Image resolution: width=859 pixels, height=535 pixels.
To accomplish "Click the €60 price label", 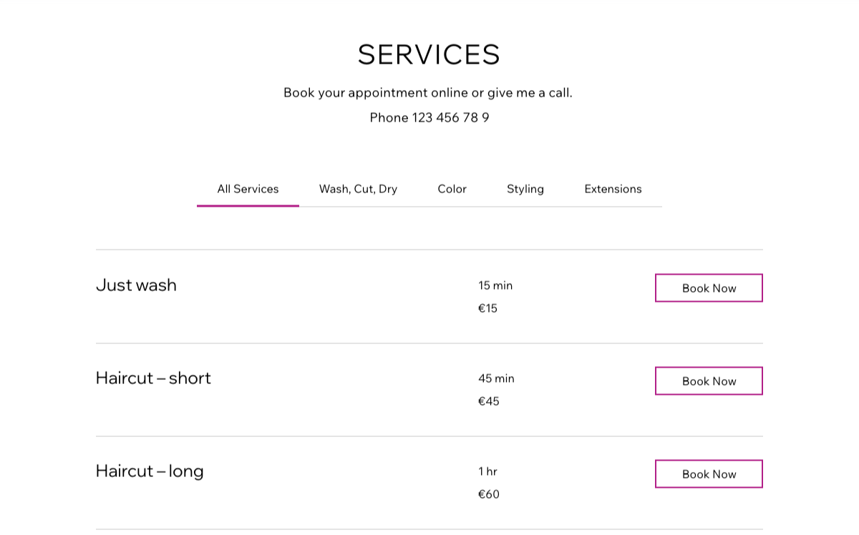I will point(489,494).
